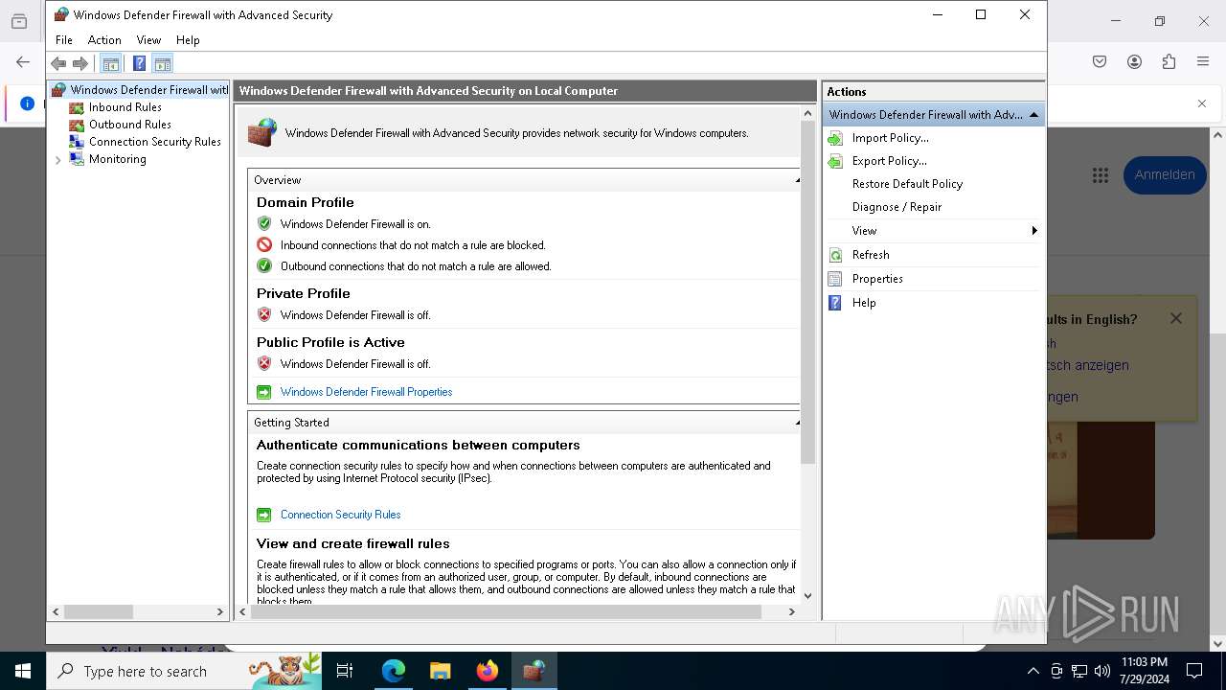1226x690 pixels.
Task: Click the blue Help toolbar icon
Action: [x=139, y=64]
